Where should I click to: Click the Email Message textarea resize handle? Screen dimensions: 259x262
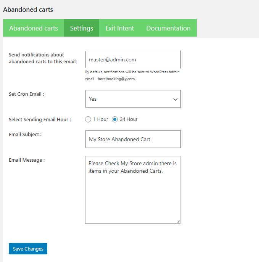[178, 221]
